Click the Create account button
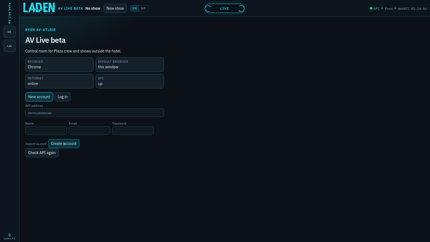Screen dimensions: 430x242 point(64,144)
